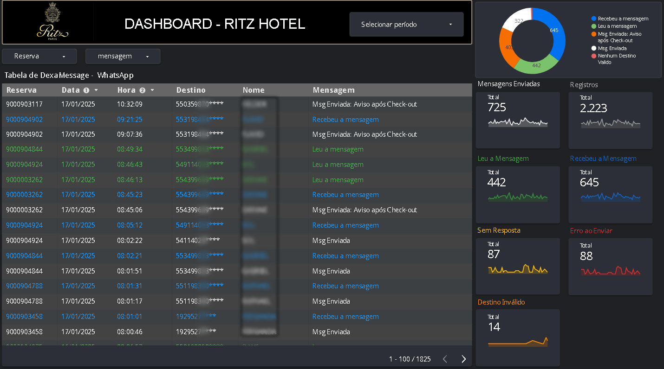Click the time cell 08:46:43
This screenshot has width=664, height=369.
pos(130,165)
